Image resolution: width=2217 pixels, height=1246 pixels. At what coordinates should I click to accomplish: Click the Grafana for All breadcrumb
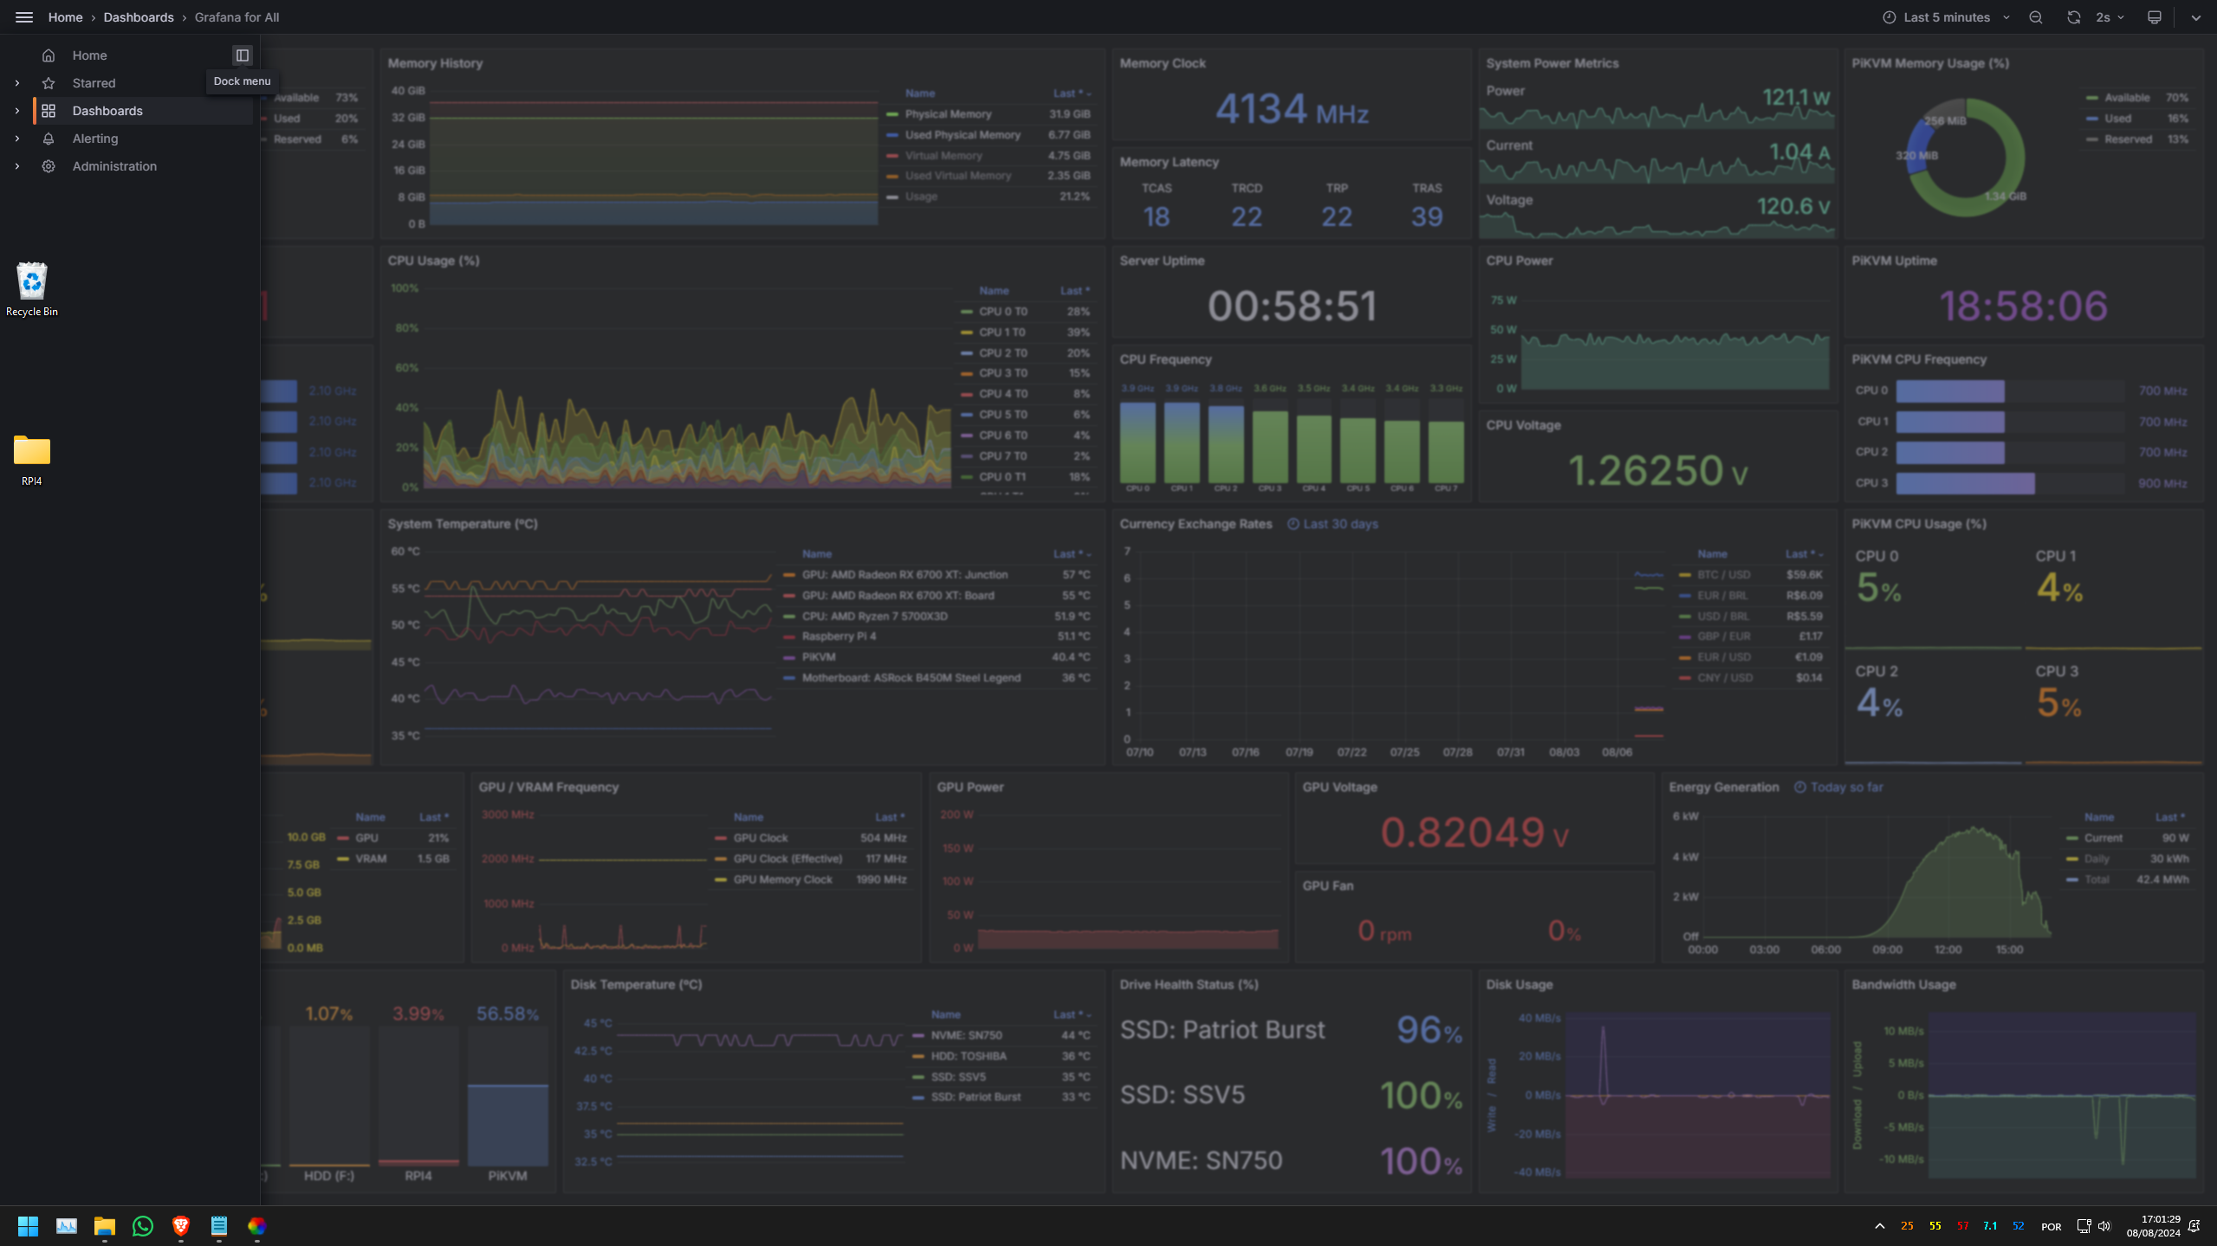pyautogui.click(x=237, y=17)
